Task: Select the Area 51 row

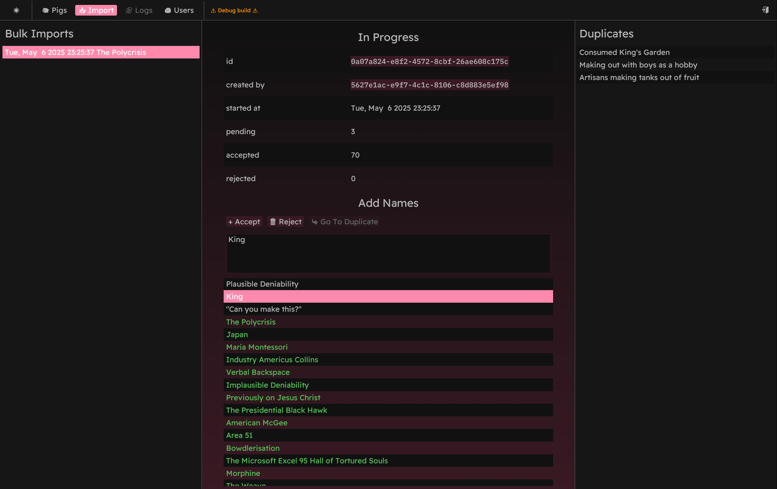Action: coord(388,435)
